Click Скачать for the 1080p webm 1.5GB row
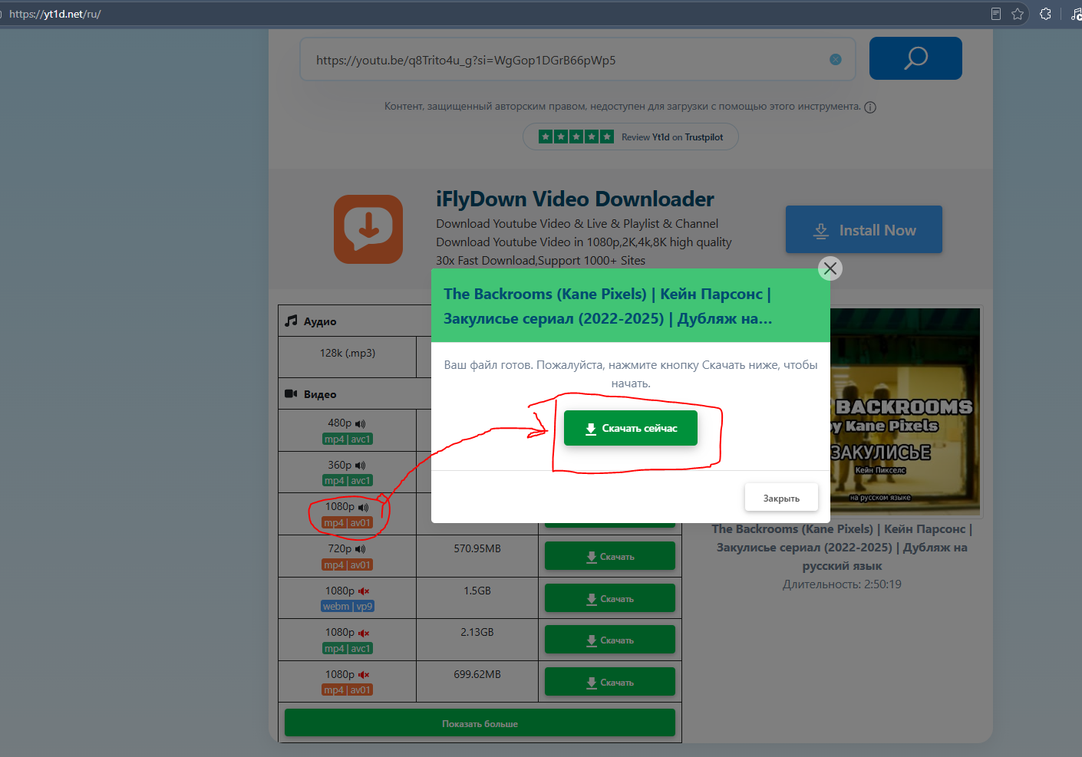The height and width of the screenshot is (757, 1082). tap(610, 598)
